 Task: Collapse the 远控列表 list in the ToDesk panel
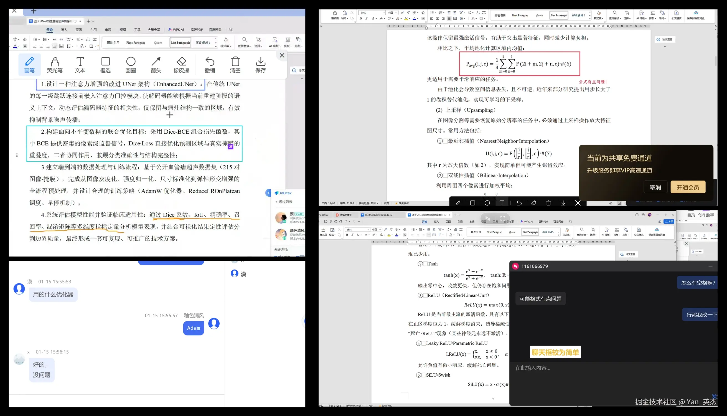coord(276,202)
